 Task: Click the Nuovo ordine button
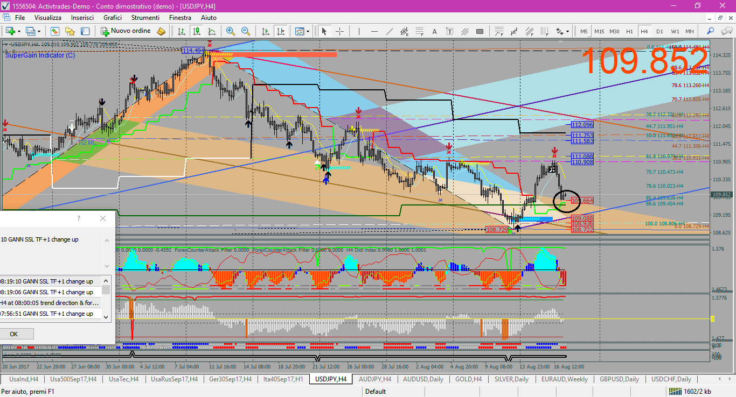click(x=126, y=31)
